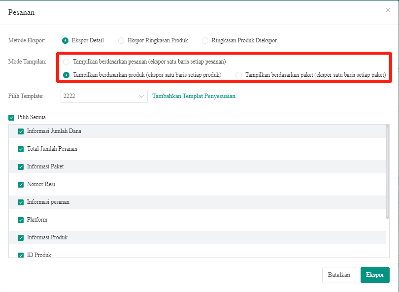Image resolution: width=399 pixels, height=292 pixels.
Task: Click Tambahkan Templat Penyesuaian link
Action: [x=194, y=96]
